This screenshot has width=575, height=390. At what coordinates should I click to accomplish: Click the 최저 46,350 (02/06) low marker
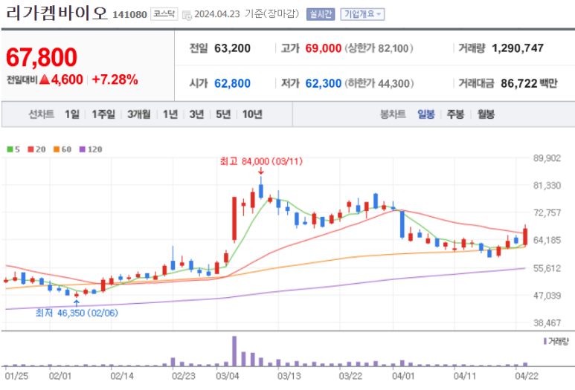point(77,313)
